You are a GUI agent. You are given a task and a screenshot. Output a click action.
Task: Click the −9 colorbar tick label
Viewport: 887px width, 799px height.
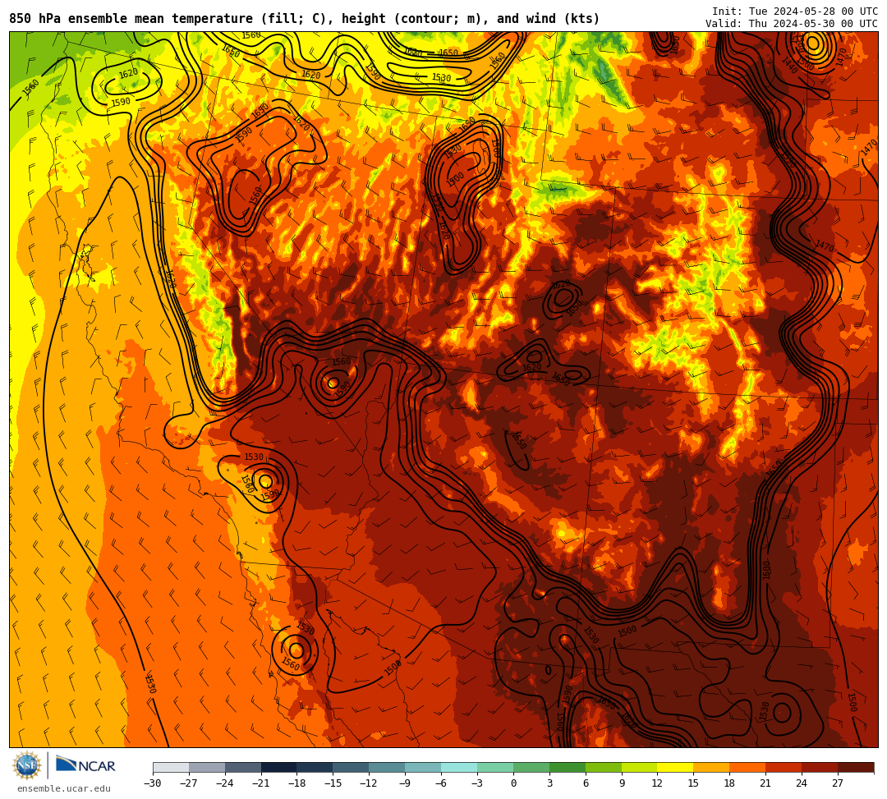pyautogui.click(x=405, y=783)
